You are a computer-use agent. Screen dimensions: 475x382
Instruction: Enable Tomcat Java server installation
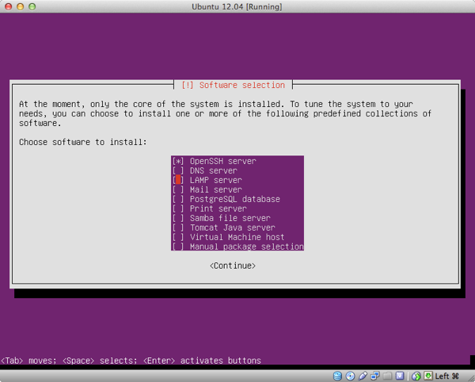click(x=177, y=228)
